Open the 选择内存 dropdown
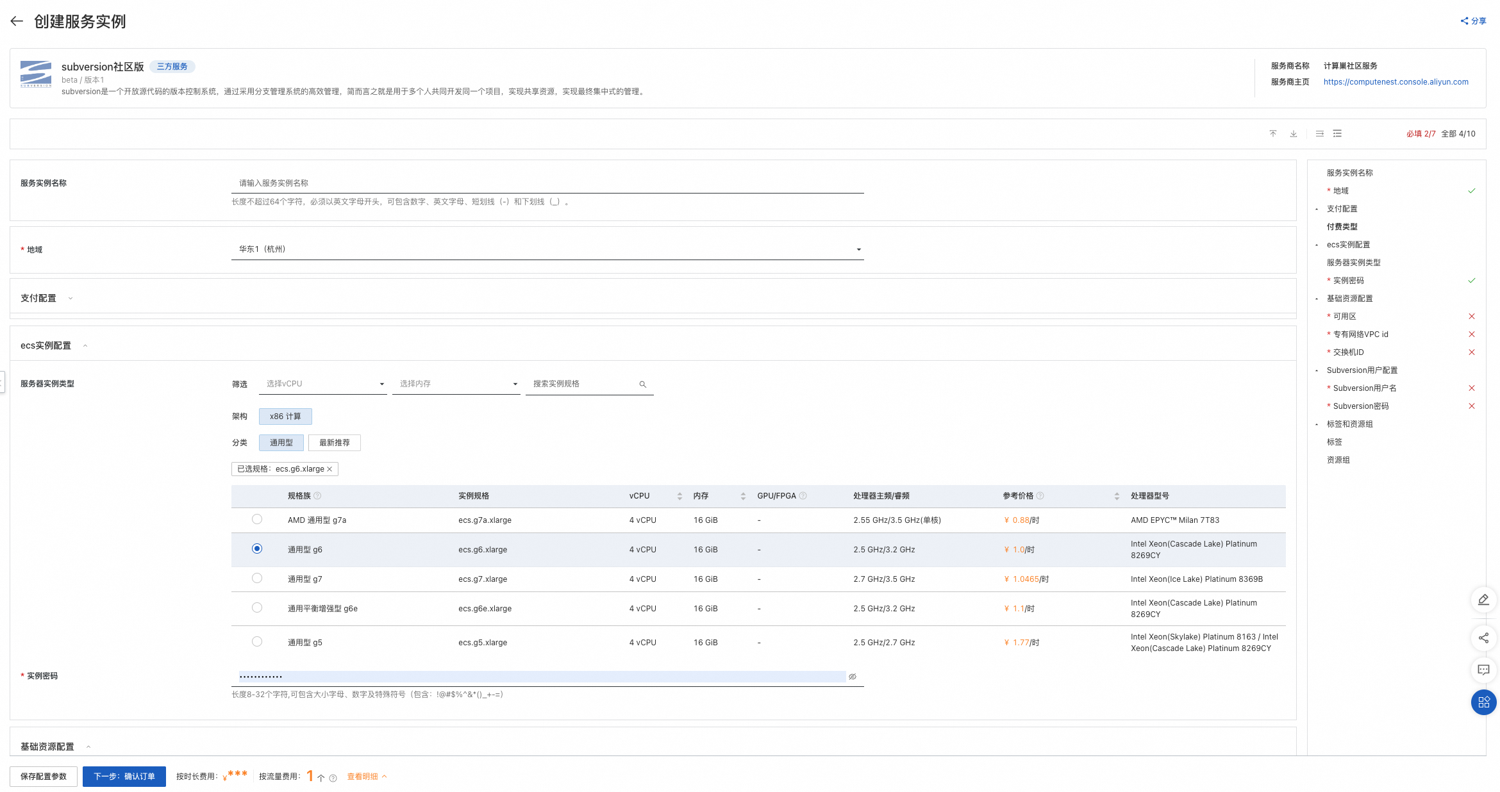Viewport: 1500px width, 792px height. tap(456, 384)
